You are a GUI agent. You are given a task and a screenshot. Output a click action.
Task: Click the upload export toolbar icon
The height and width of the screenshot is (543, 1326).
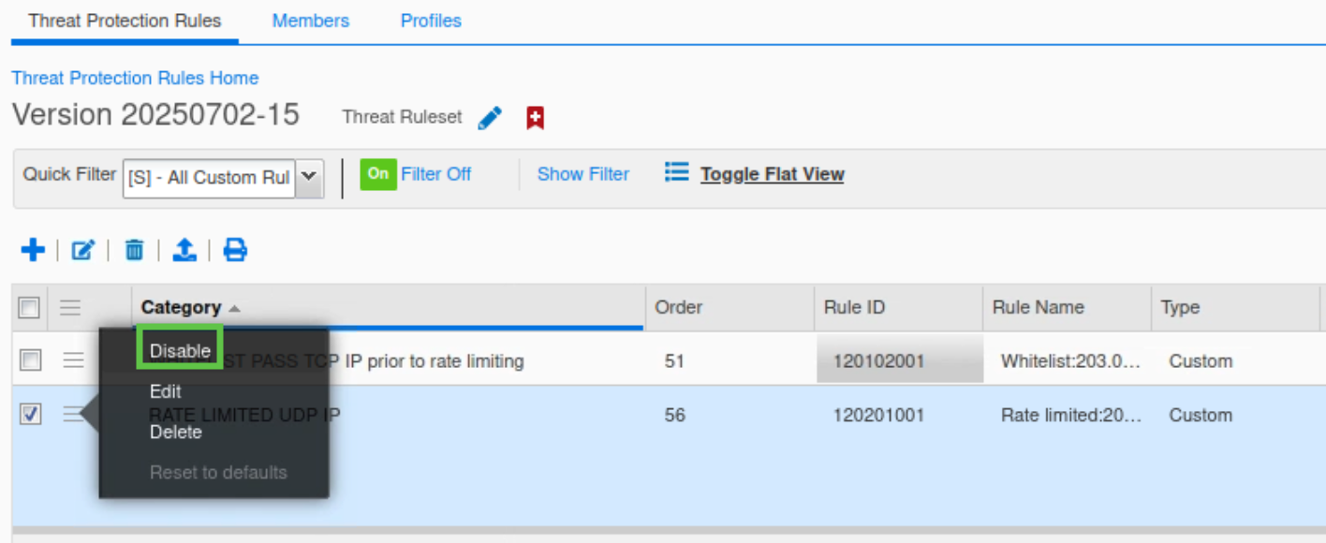pos(184,250)
